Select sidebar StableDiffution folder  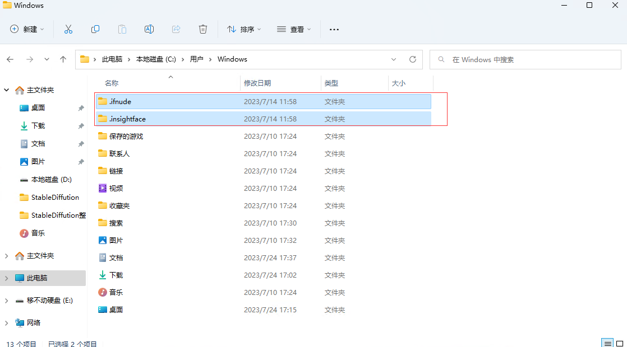[x=55, y=197]
